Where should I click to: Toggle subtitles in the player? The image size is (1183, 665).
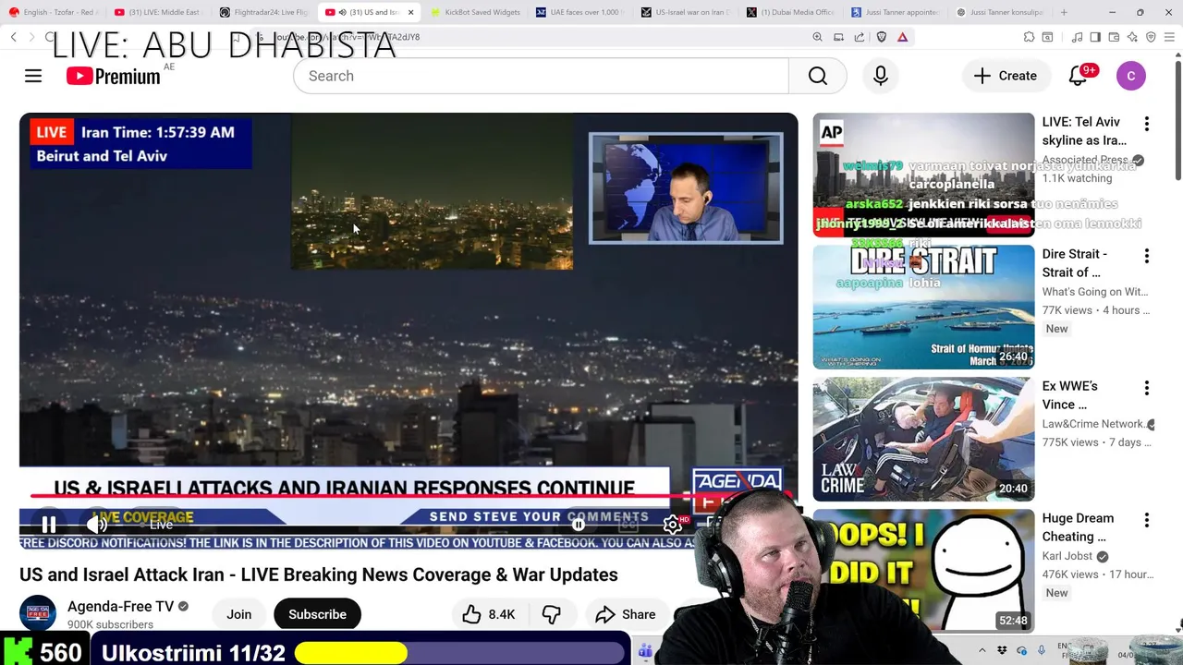point(628,525)
